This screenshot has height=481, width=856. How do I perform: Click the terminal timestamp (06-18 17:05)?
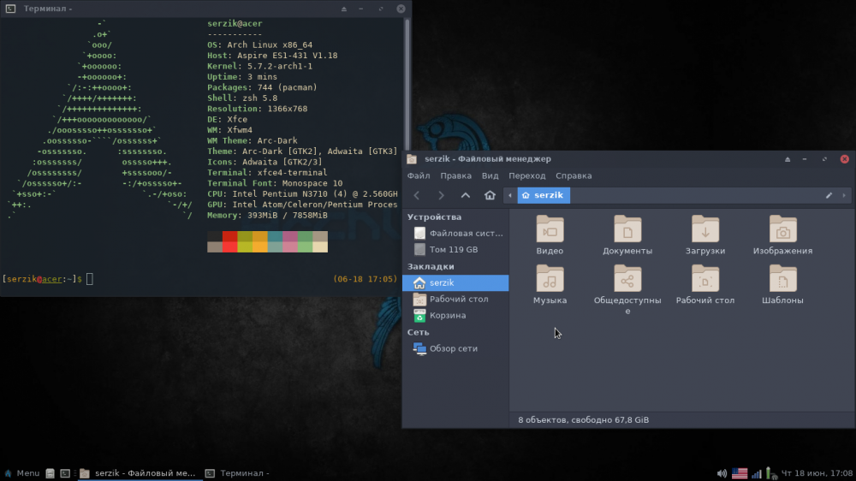click(366, 279)
